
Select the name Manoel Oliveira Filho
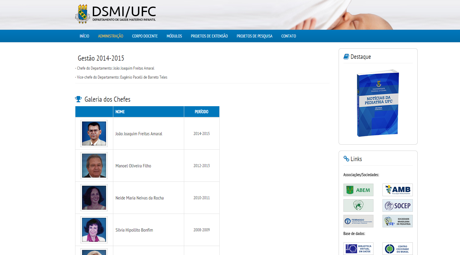(133, 166)
